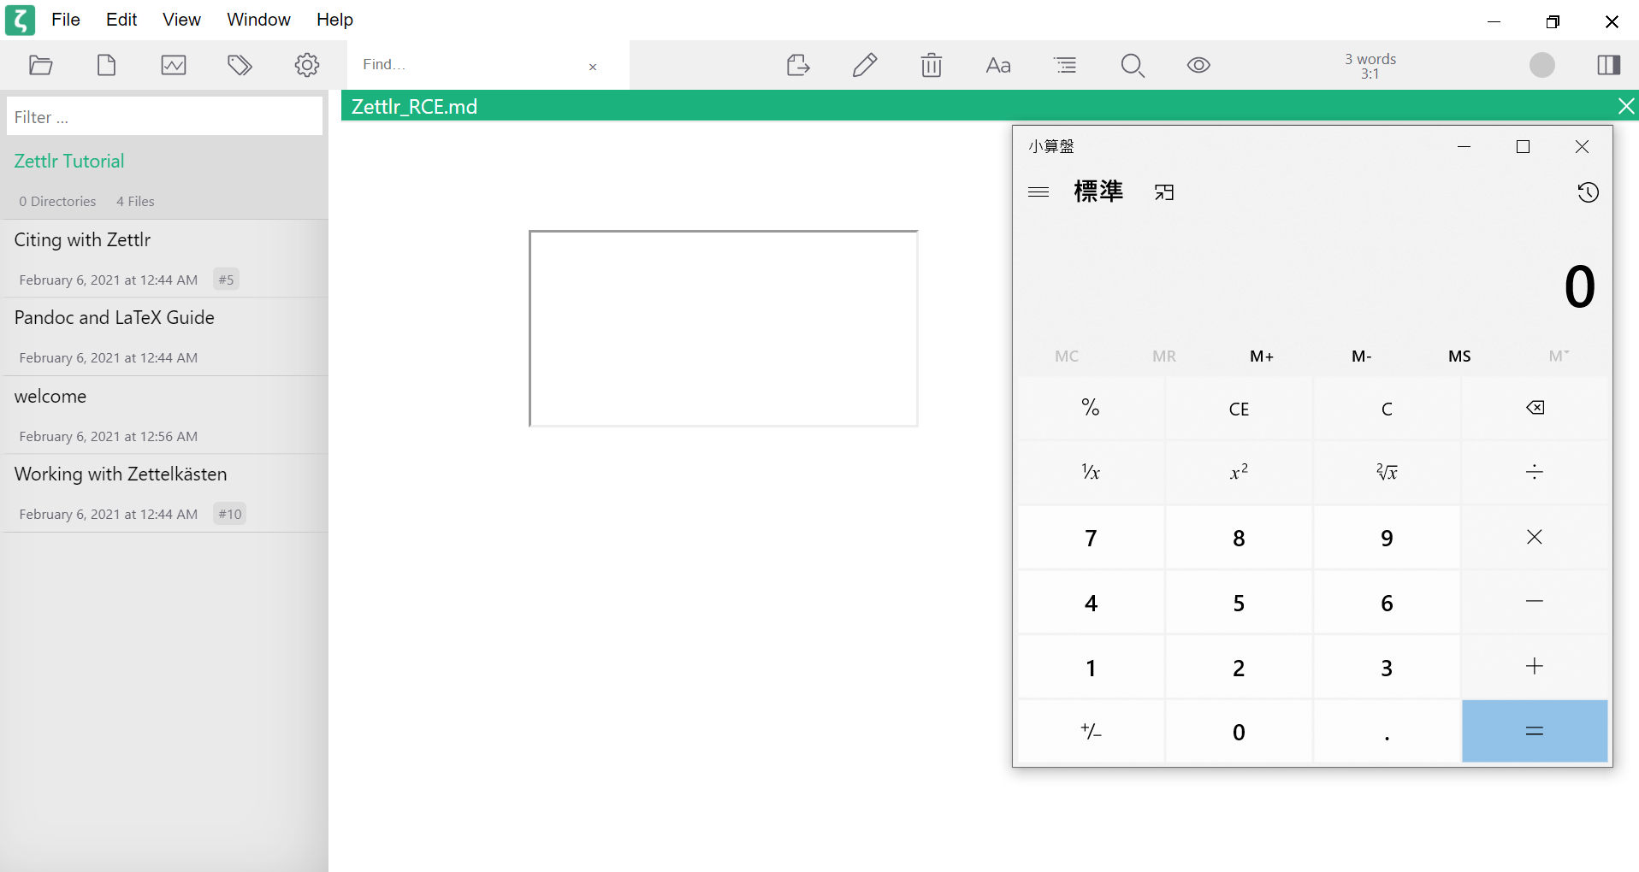Viewport: 1639px width, 872px height.
Task: Click the addition operator key
Action: pyautogui.click(x=1535, y=667)
